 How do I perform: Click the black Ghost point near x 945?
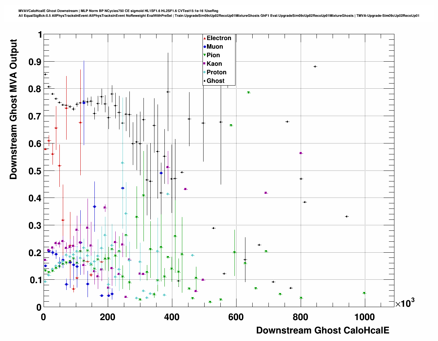347,216
